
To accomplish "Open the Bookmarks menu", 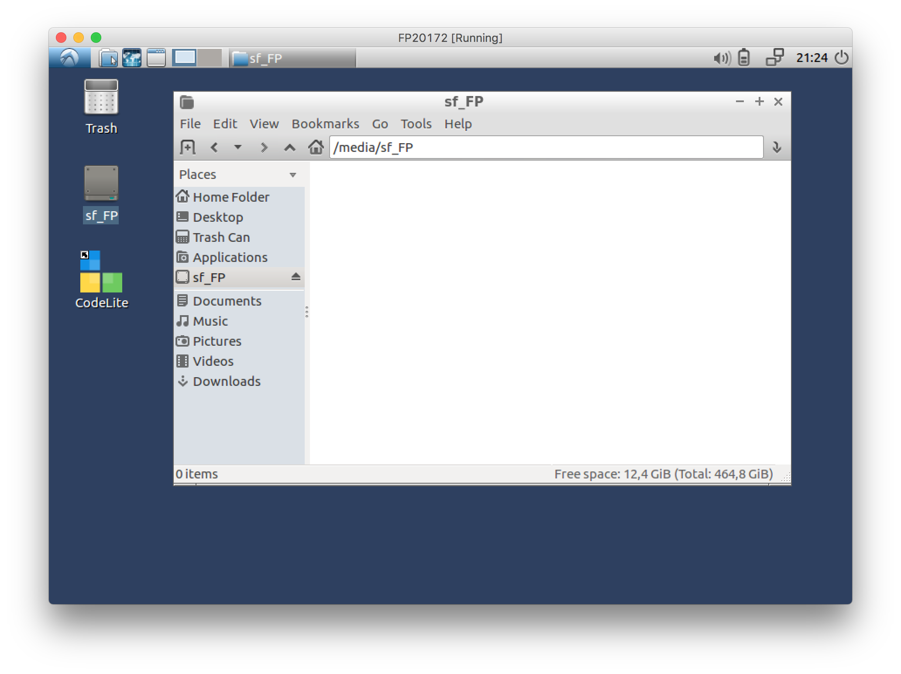I will click(x=325, y=124).
